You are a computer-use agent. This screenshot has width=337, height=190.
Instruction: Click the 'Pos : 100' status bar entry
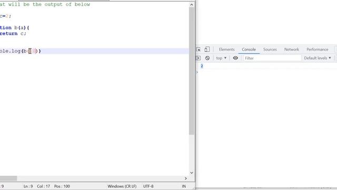(62, 186)
